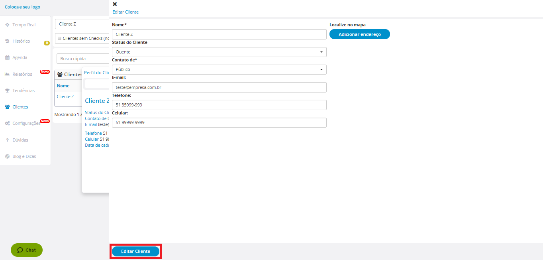This screenshot has height=260, width=543.
Task: Open the Clientes menu item
Action: [x=20, y=107]
